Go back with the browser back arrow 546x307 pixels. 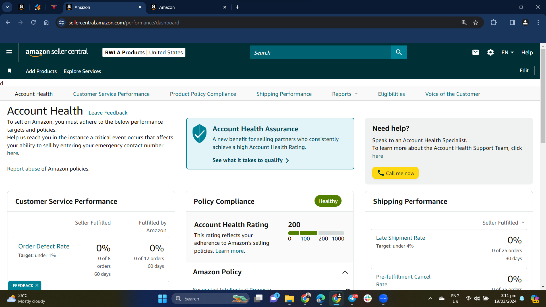pyautogui.click(x=8, y=22)
